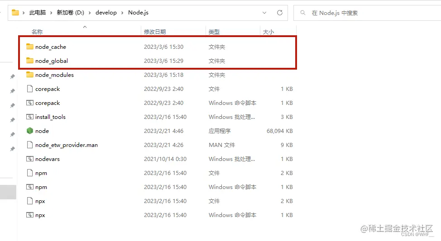Select the corepack command script icon
441x241 pixels.
coord(30,103)
